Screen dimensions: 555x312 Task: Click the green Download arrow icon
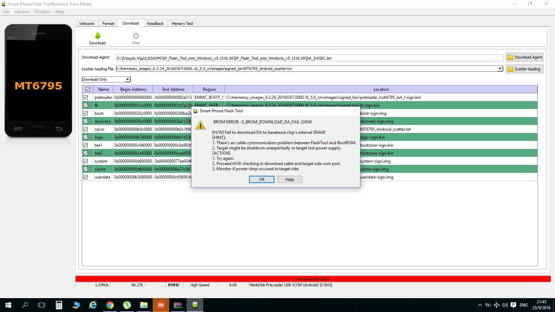click(x=97, y=36)
